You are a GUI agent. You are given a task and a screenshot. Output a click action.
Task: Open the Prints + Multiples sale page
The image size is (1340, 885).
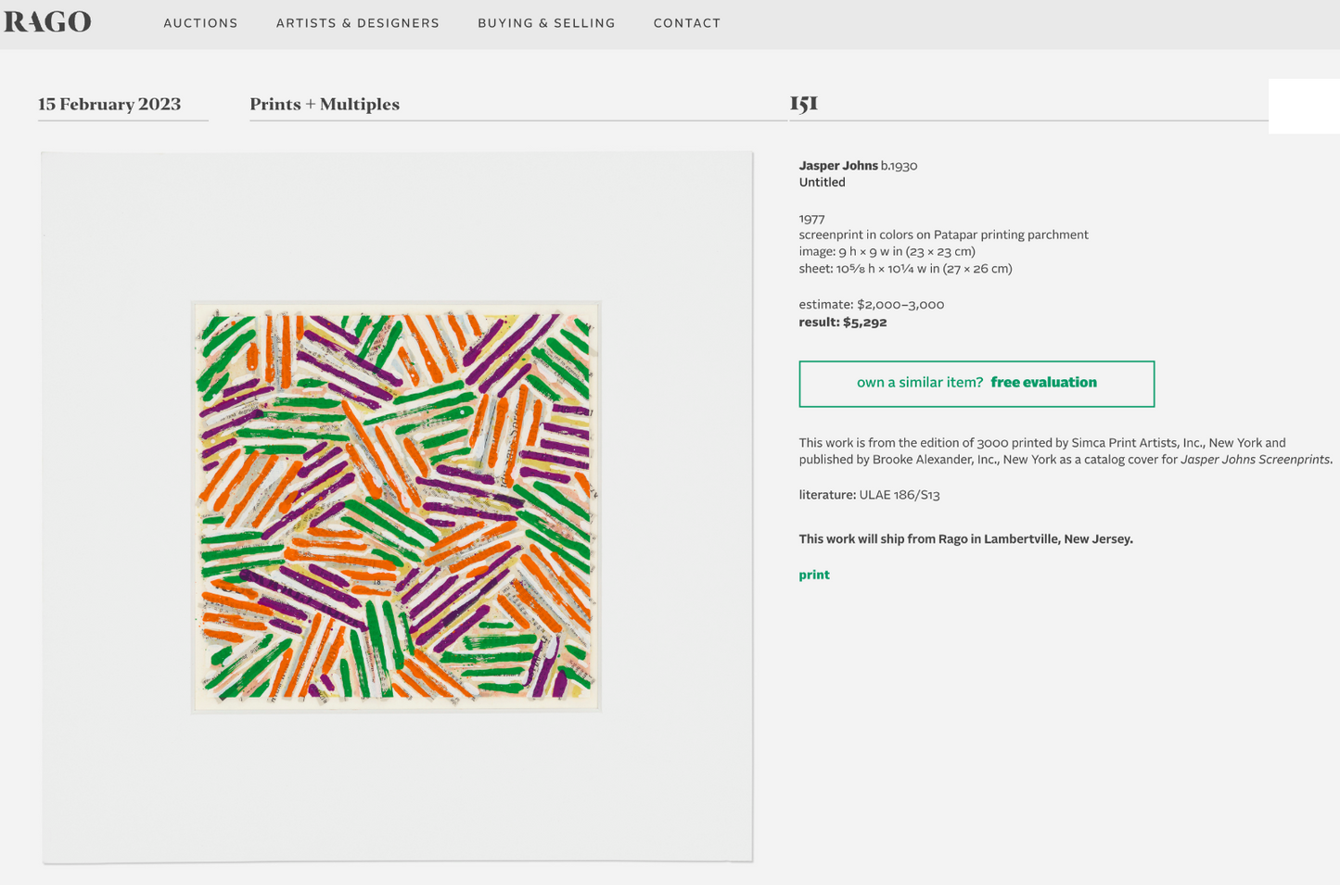[x=324, y=104]
